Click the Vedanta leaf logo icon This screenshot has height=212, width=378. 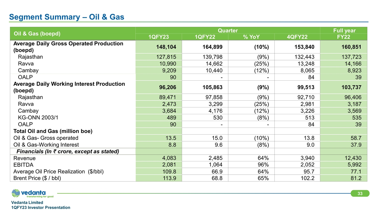(x=16, y=193)
